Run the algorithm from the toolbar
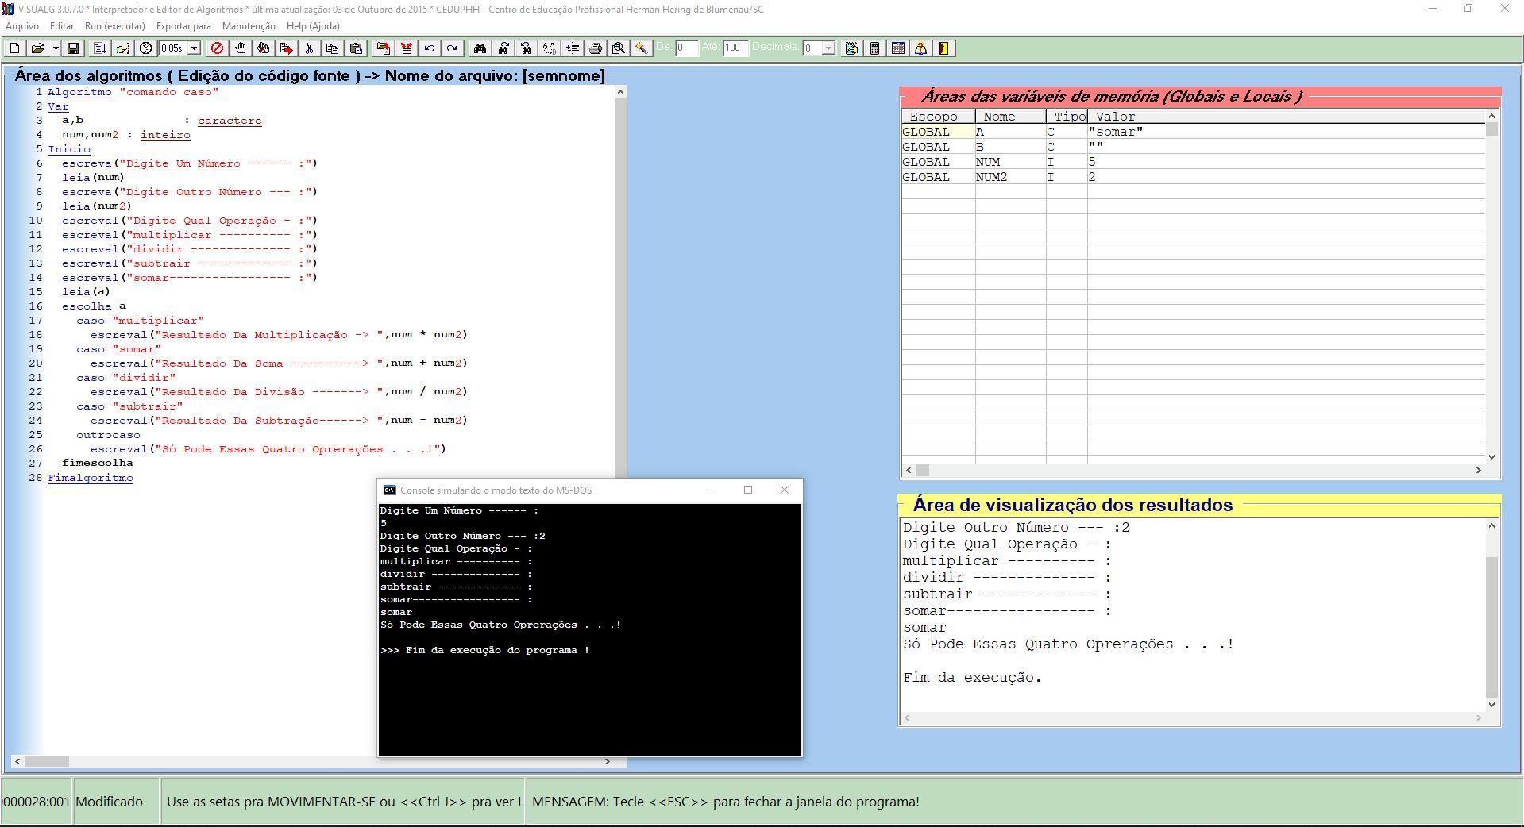 click(99, 48)
